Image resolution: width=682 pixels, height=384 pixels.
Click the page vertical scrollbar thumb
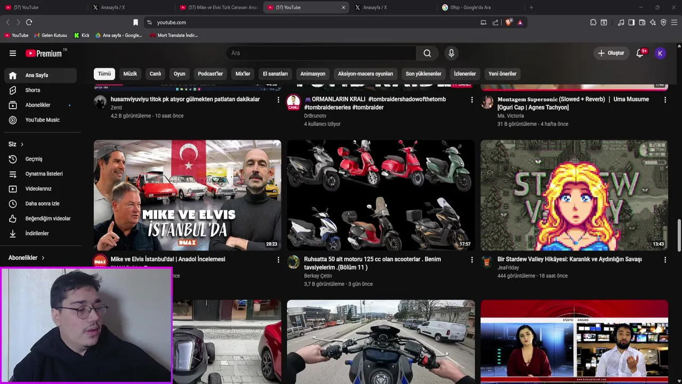click(679, 235)
